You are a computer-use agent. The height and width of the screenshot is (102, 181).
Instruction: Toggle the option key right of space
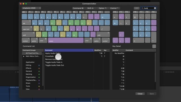click(97, 40)
